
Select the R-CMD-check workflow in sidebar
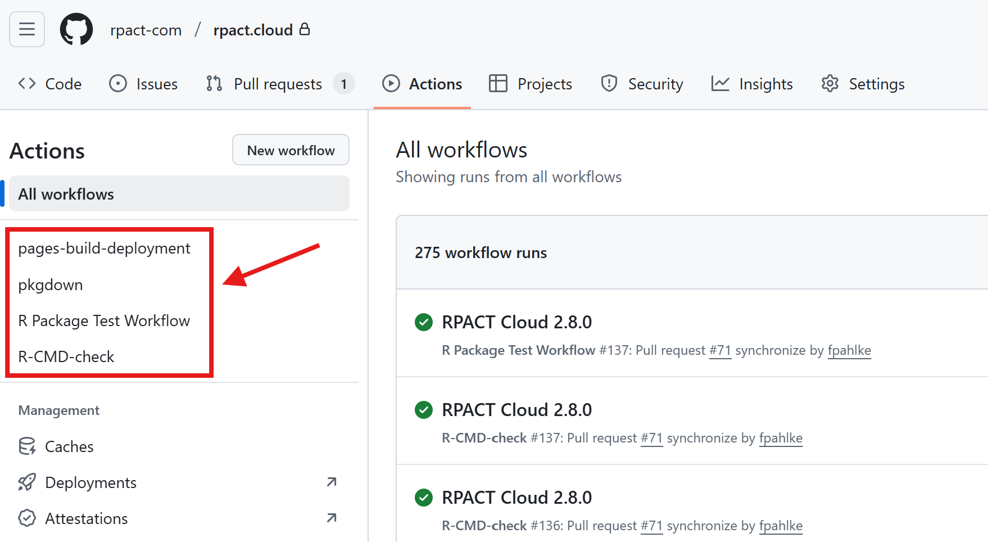pos(66,357)
